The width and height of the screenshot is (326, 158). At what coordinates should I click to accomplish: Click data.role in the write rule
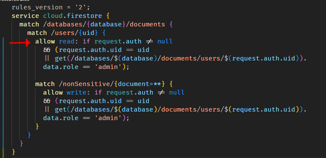coord(61,118)
